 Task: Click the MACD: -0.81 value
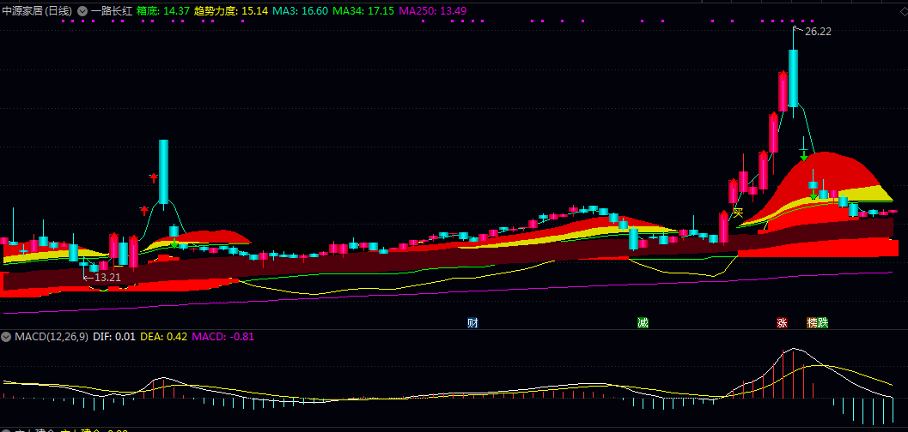(x=222, y=337)
